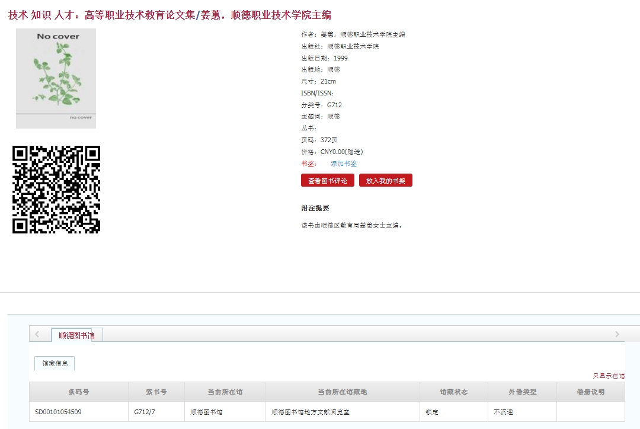Click the 价格 CNY0.00 line
The height and width of the screenshot is (429, 640).
[x=332, y=152]
